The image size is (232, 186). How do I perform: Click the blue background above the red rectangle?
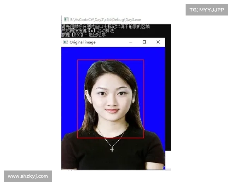point(112,53)
